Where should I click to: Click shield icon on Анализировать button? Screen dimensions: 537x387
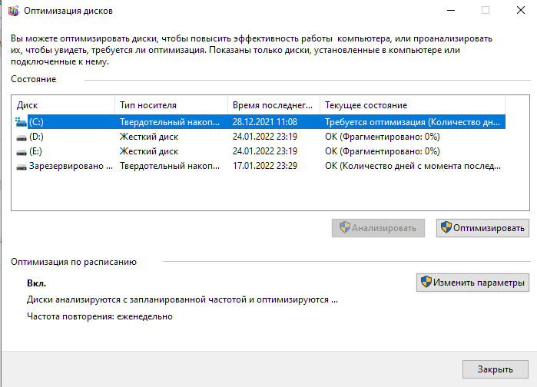pos(345,228)
